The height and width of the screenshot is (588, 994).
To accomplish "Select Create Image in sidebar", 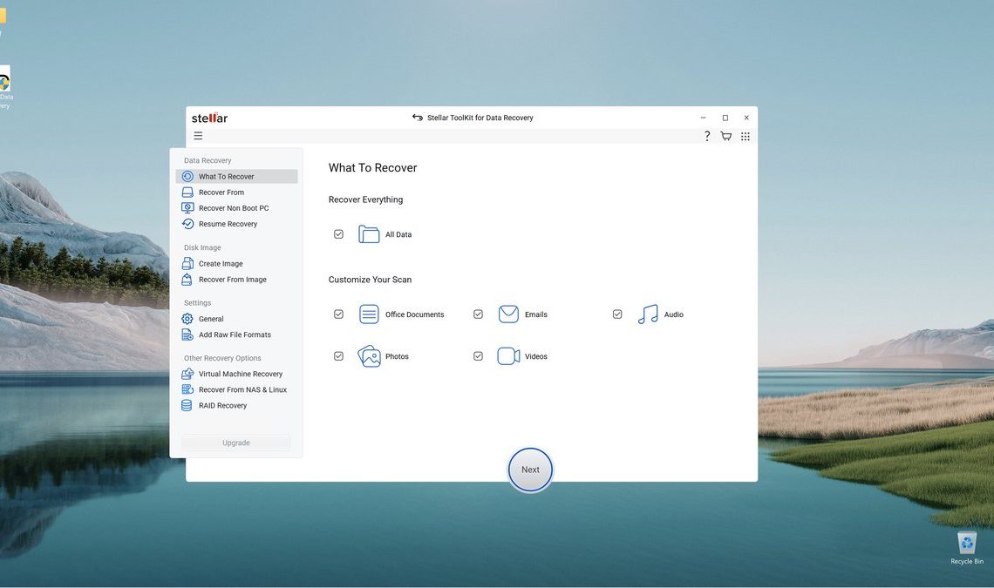I will pyautogui.click(x=221, y=264).
